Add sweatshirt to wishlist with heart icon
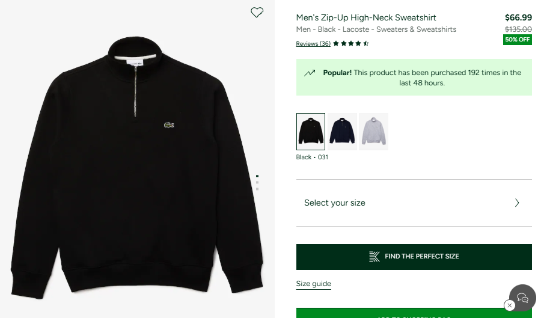 point(257,12)
